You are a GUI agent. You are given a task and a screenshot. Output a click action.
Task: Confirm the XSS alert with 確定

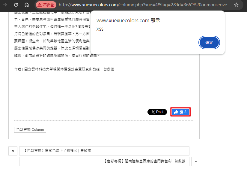click(209, 42)
